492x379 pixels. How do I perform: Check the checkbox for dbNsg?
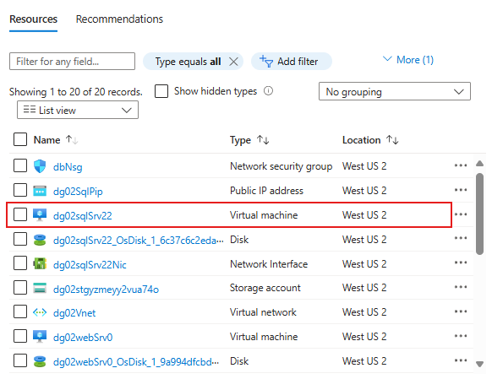20,165
